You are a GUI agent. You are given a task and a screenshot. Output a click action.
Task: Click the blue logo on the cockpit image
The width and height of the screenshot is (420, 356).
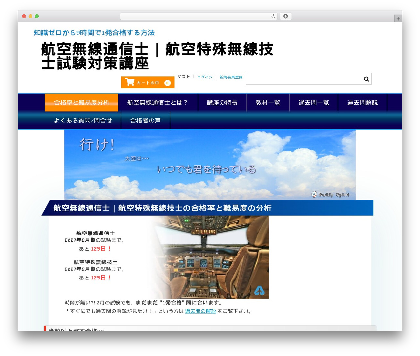click(x=259, y=291)
